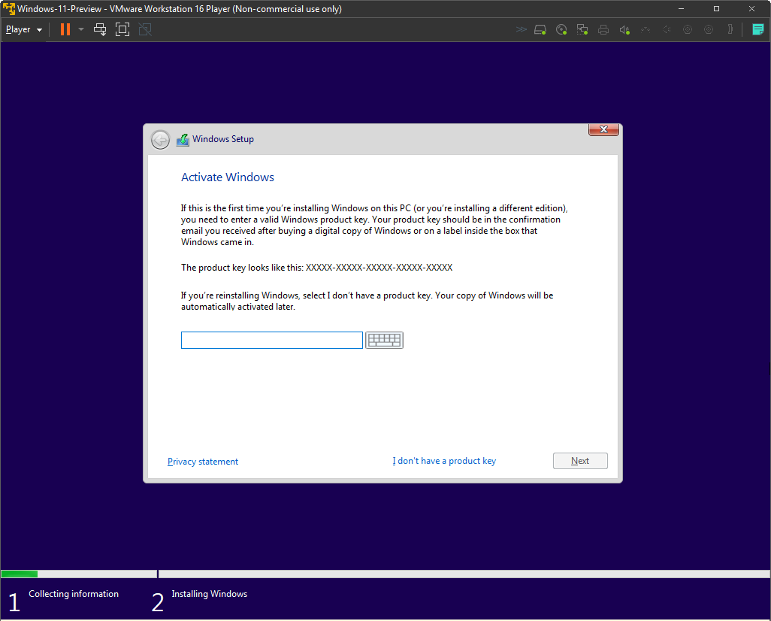The height and width of the screenshot is (621, 771).
Task: Open the hard disk device icon
Action: [x=540, y=29]
